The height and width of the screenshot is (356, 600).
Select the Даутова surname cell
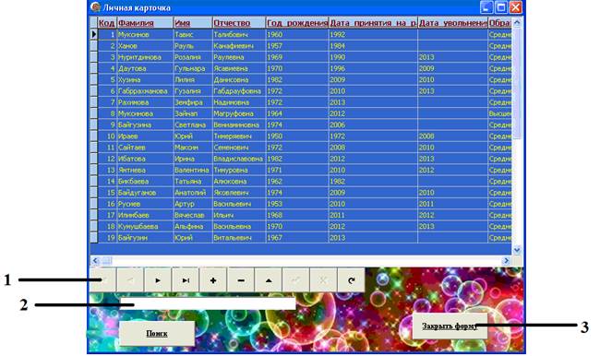coord(145,68)
